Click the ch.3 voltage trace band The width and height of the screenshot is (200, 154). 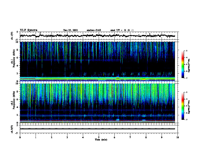click(97, 129)
